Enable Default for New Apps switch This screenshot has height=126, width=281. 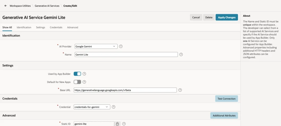coord(77,82)
